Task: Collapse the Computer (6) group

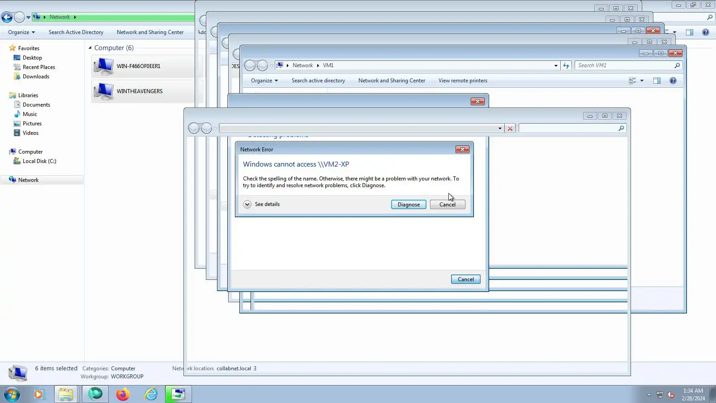Action: (x=90, y=48)
